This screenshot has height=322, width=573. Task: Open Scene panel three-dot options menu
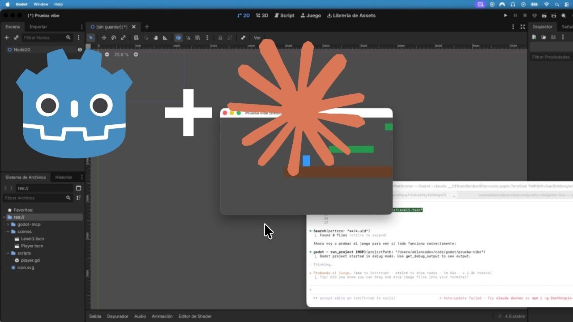pos(79,38)
